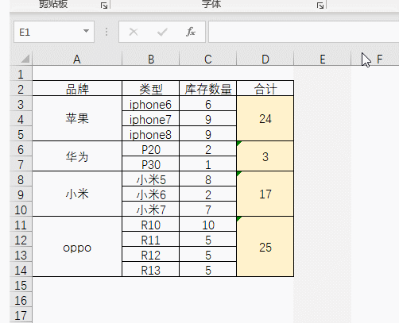The image size is (399, 323).
Task: Click the 小米6 cell
Action: coord(151,194)
